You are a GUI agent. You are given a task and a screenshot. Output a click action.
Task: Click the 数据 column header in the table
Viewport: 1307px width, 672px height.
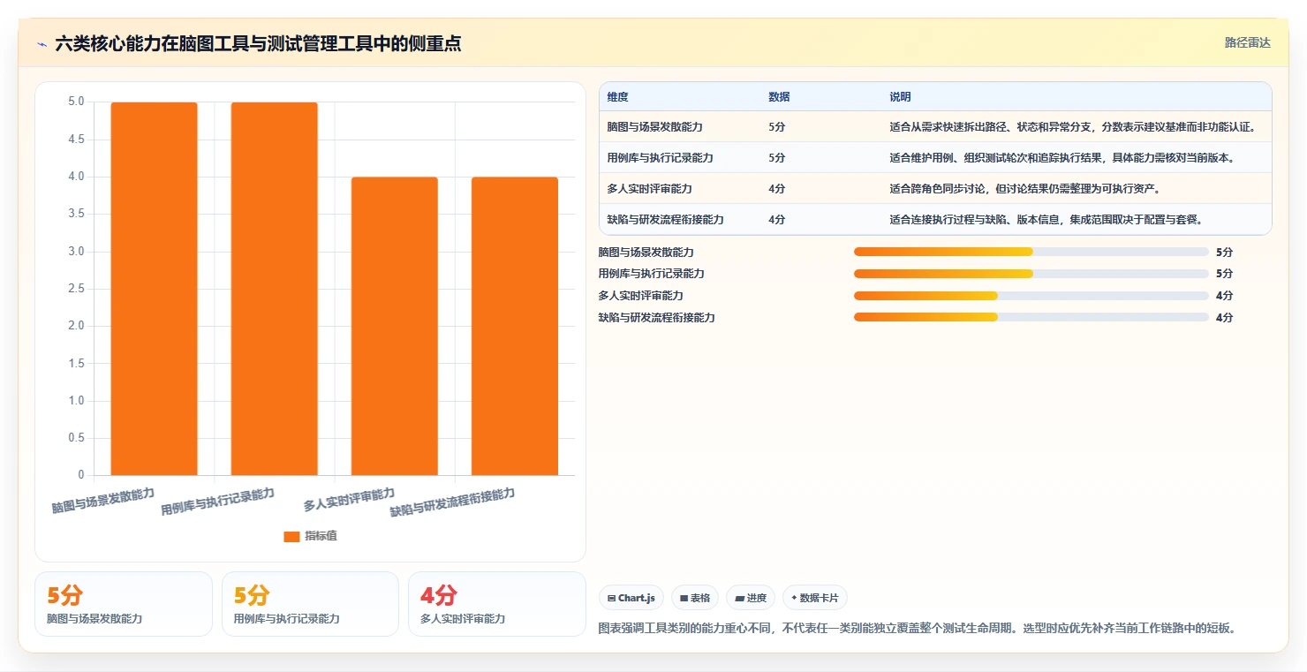[779, 97]
